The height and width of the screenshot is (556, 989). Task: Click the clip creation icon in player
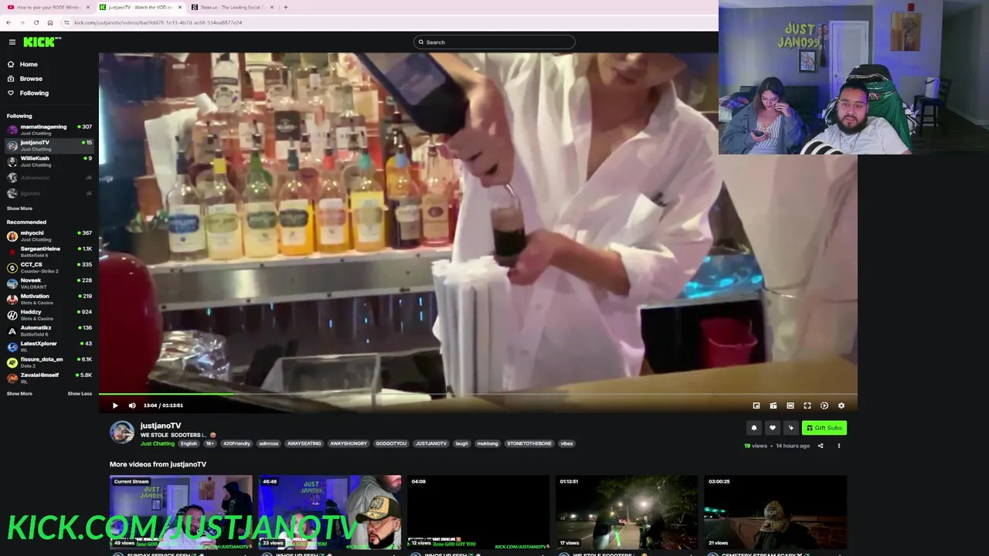(773, 405)
